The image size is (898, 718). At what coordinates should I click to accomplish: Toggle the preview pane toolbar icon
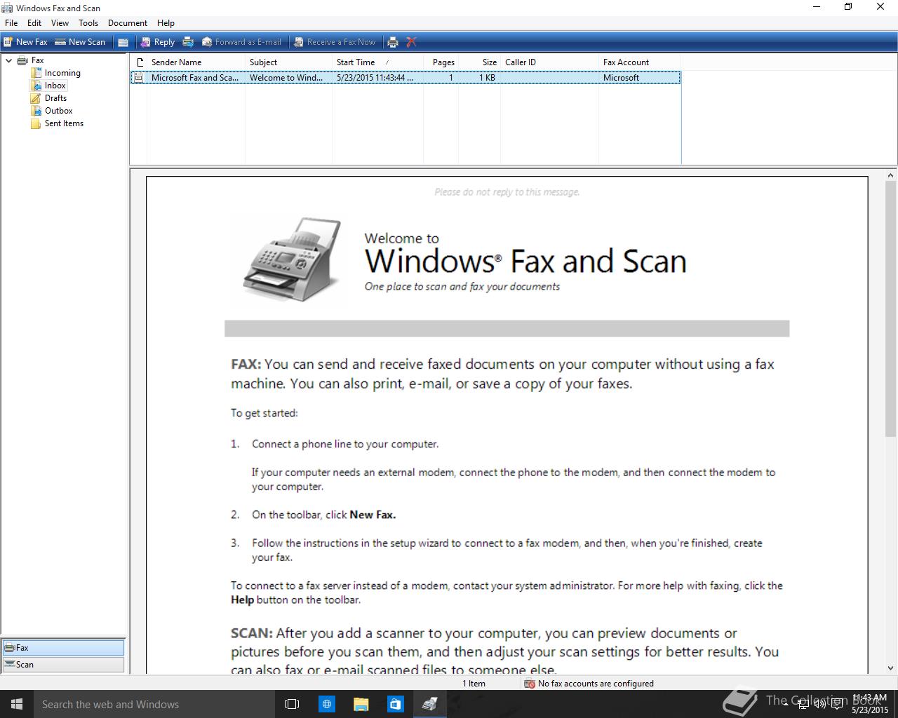click(123, 42)
